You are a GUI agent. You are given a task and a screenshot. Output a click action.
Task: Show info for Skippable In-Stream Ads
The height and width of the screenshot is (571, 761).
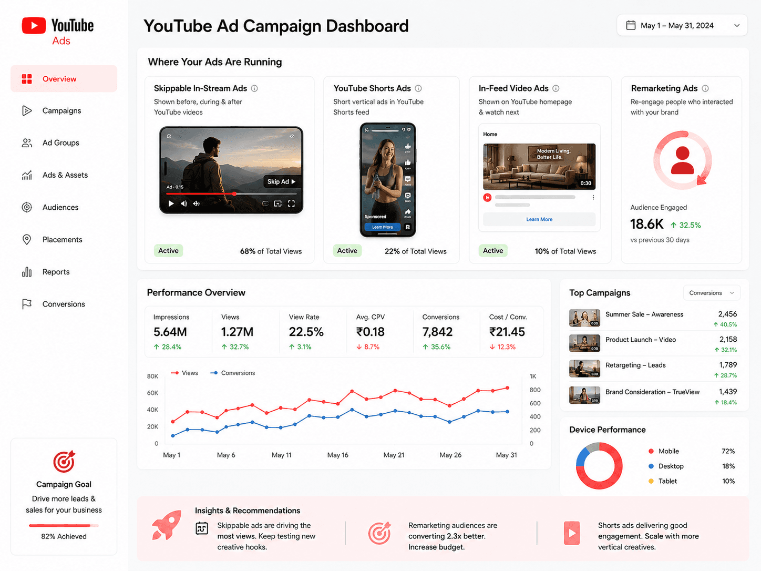pos(254,88)
